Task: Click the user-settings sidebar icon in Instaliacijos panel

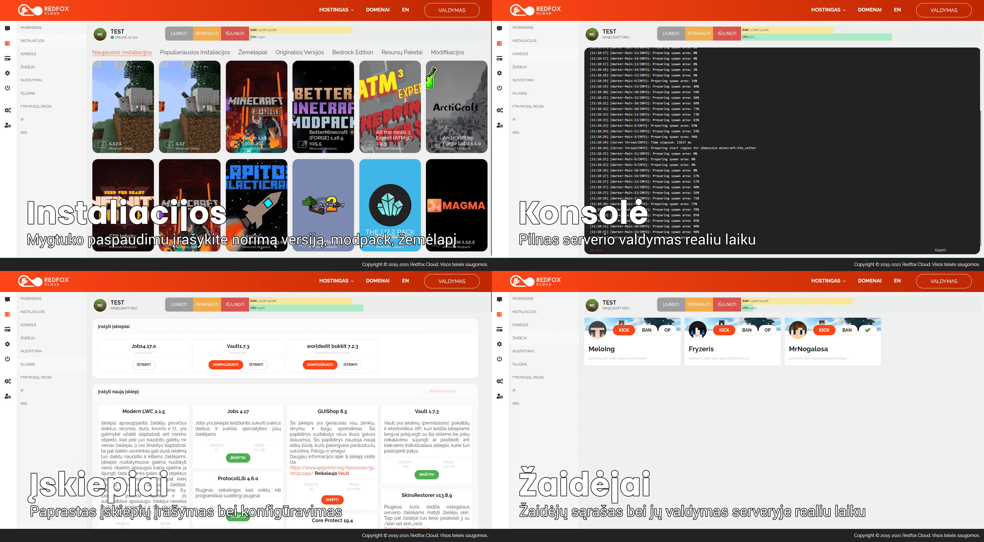Action: point(8,125)
